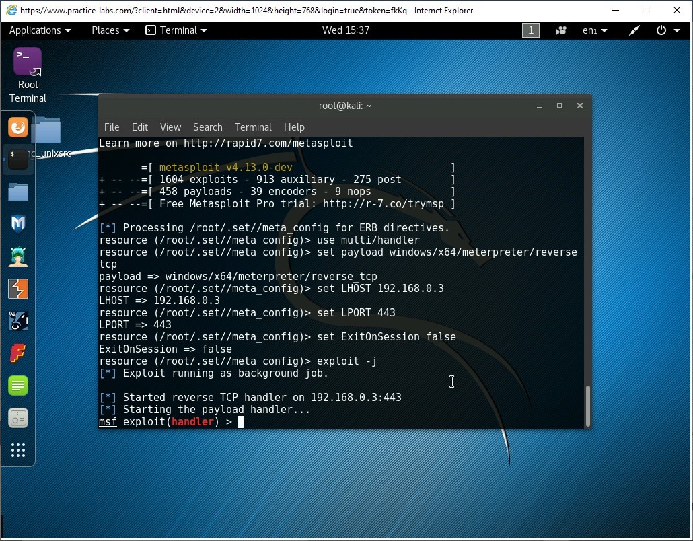Open the tweak tool icon in the dock
Image resolution: width=693 pixels, height=541 pixels.
coord(18,418)
